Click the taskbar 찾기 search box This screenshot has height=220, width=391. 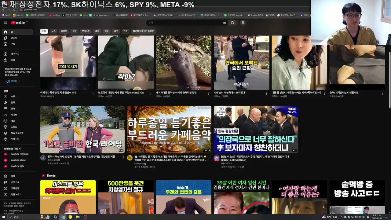coord(23,217)
